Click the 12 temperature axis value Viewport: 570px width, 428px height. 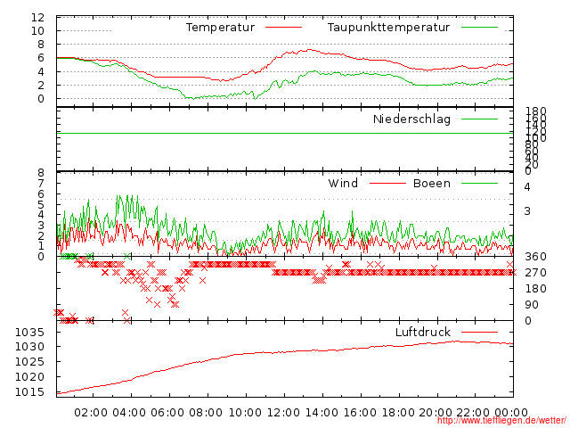[37, 18]
